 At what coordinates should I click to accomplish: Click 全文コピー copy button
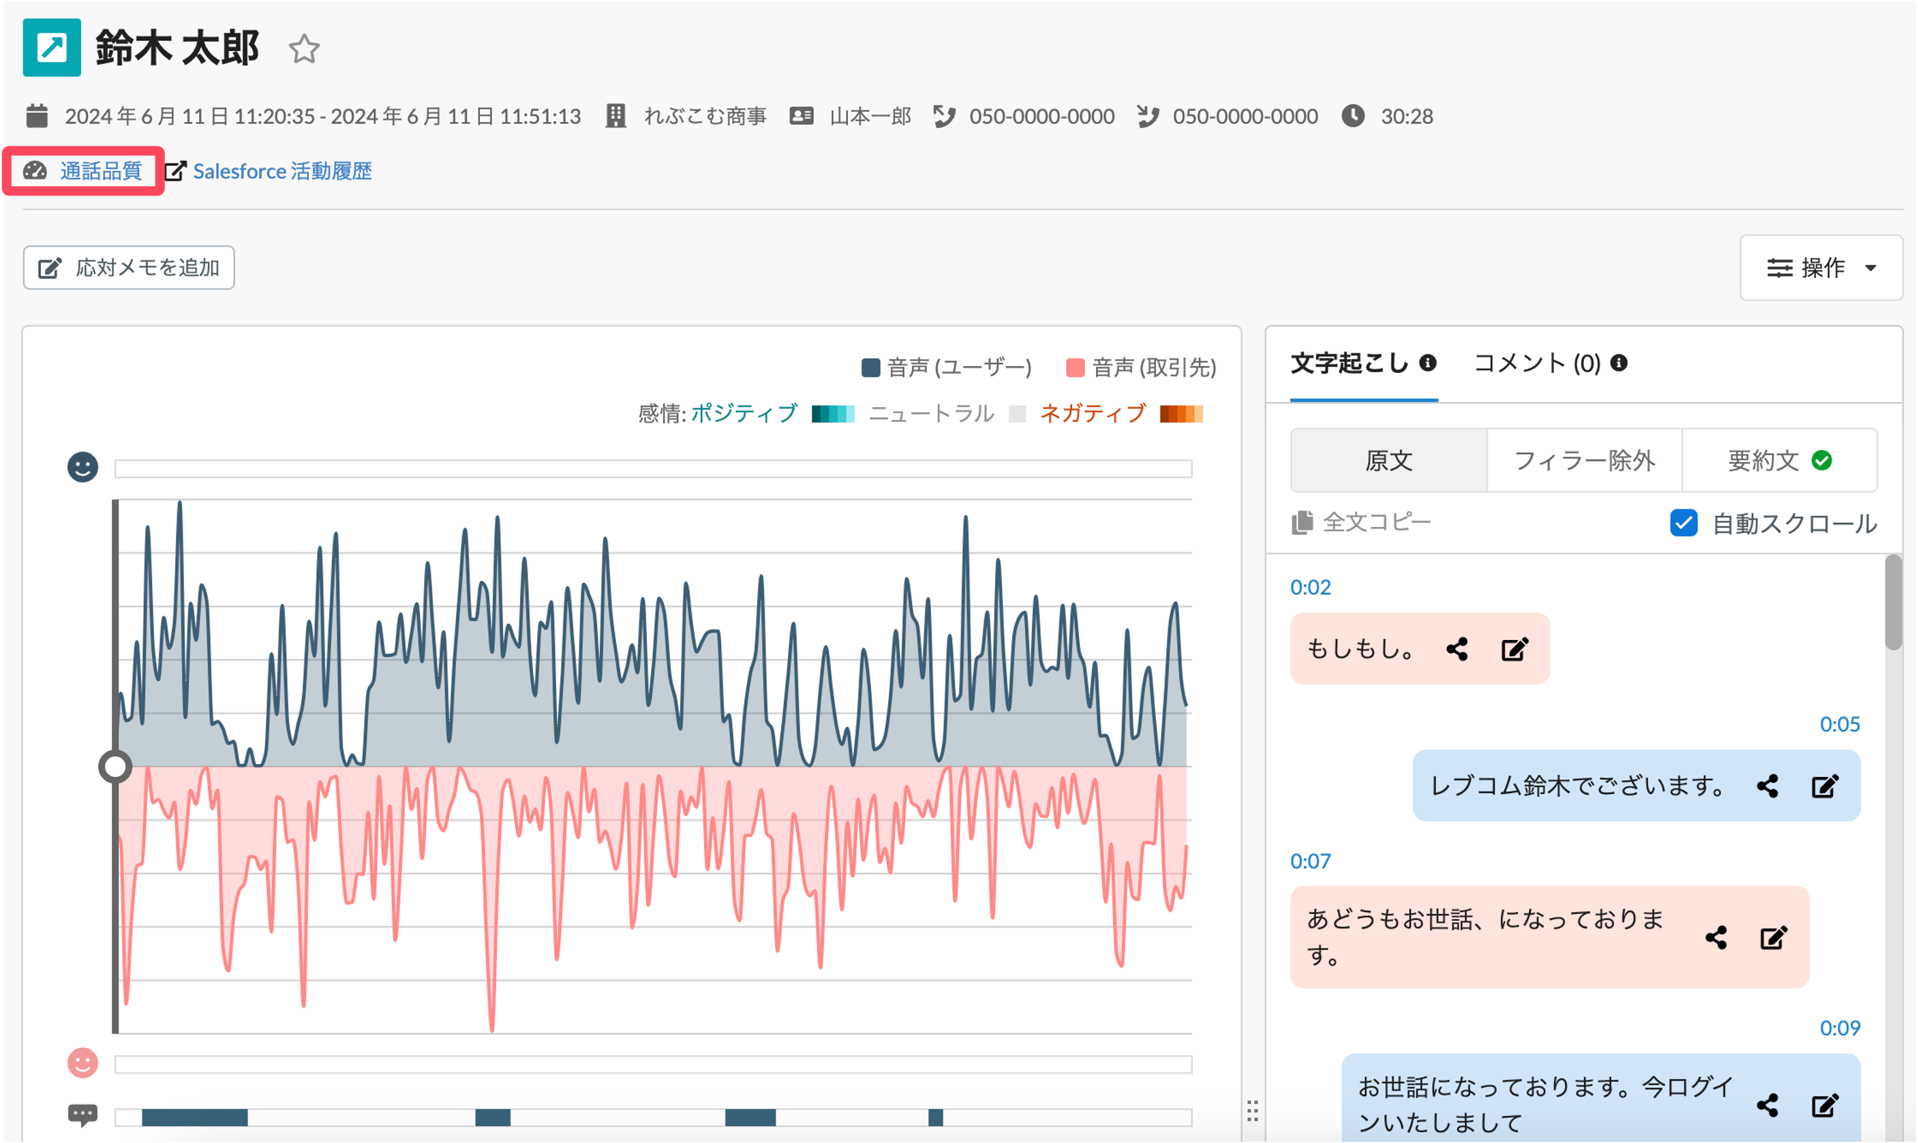pyautogui.click(x=1361, y=522)
